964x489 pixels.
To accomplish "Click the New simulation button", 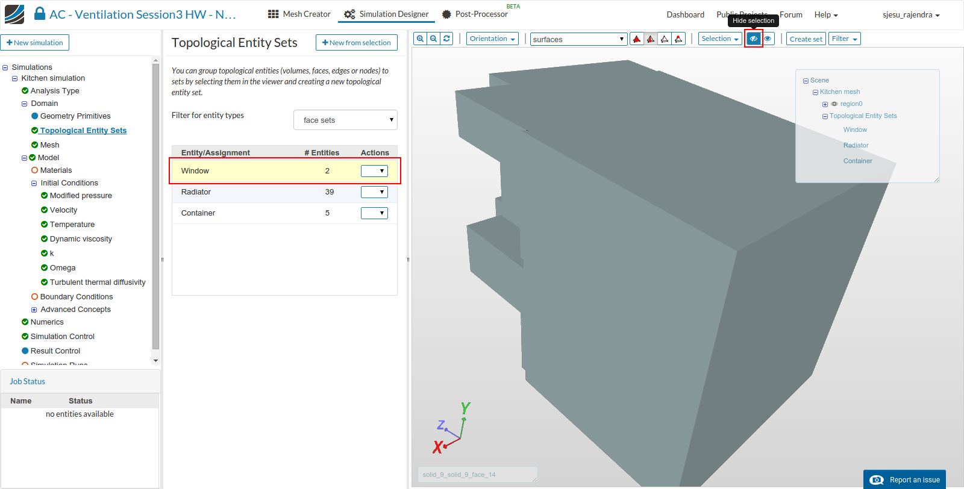I will click(35, 43).
